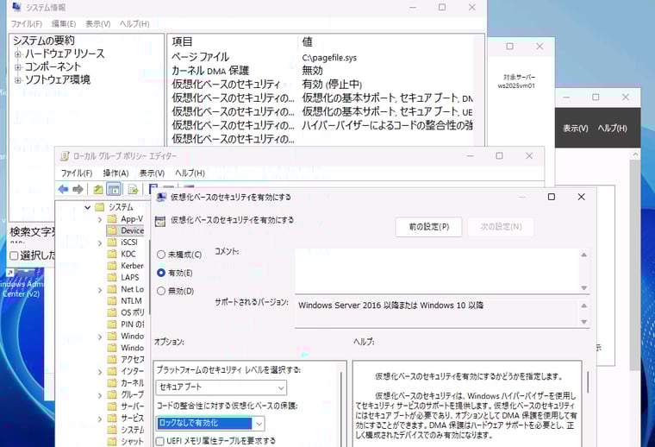Click the カーネル folder icon
Screen dimensions: 655x447
(111, 382)
